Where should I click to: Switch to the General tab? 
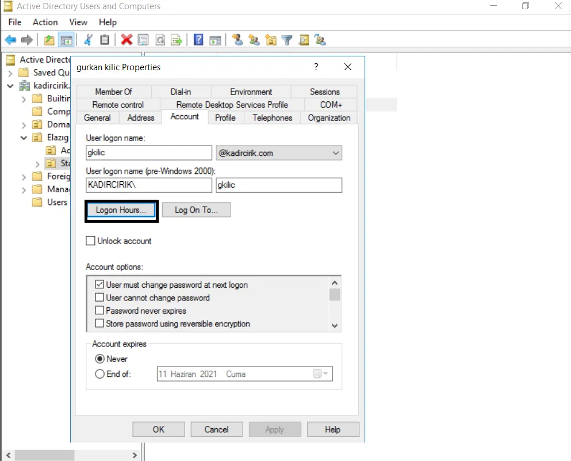tap(97, 118)
